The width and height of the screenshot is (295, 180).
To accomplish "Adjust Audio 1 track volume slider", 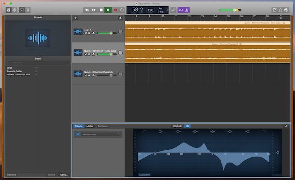I will tap(107, 33).
